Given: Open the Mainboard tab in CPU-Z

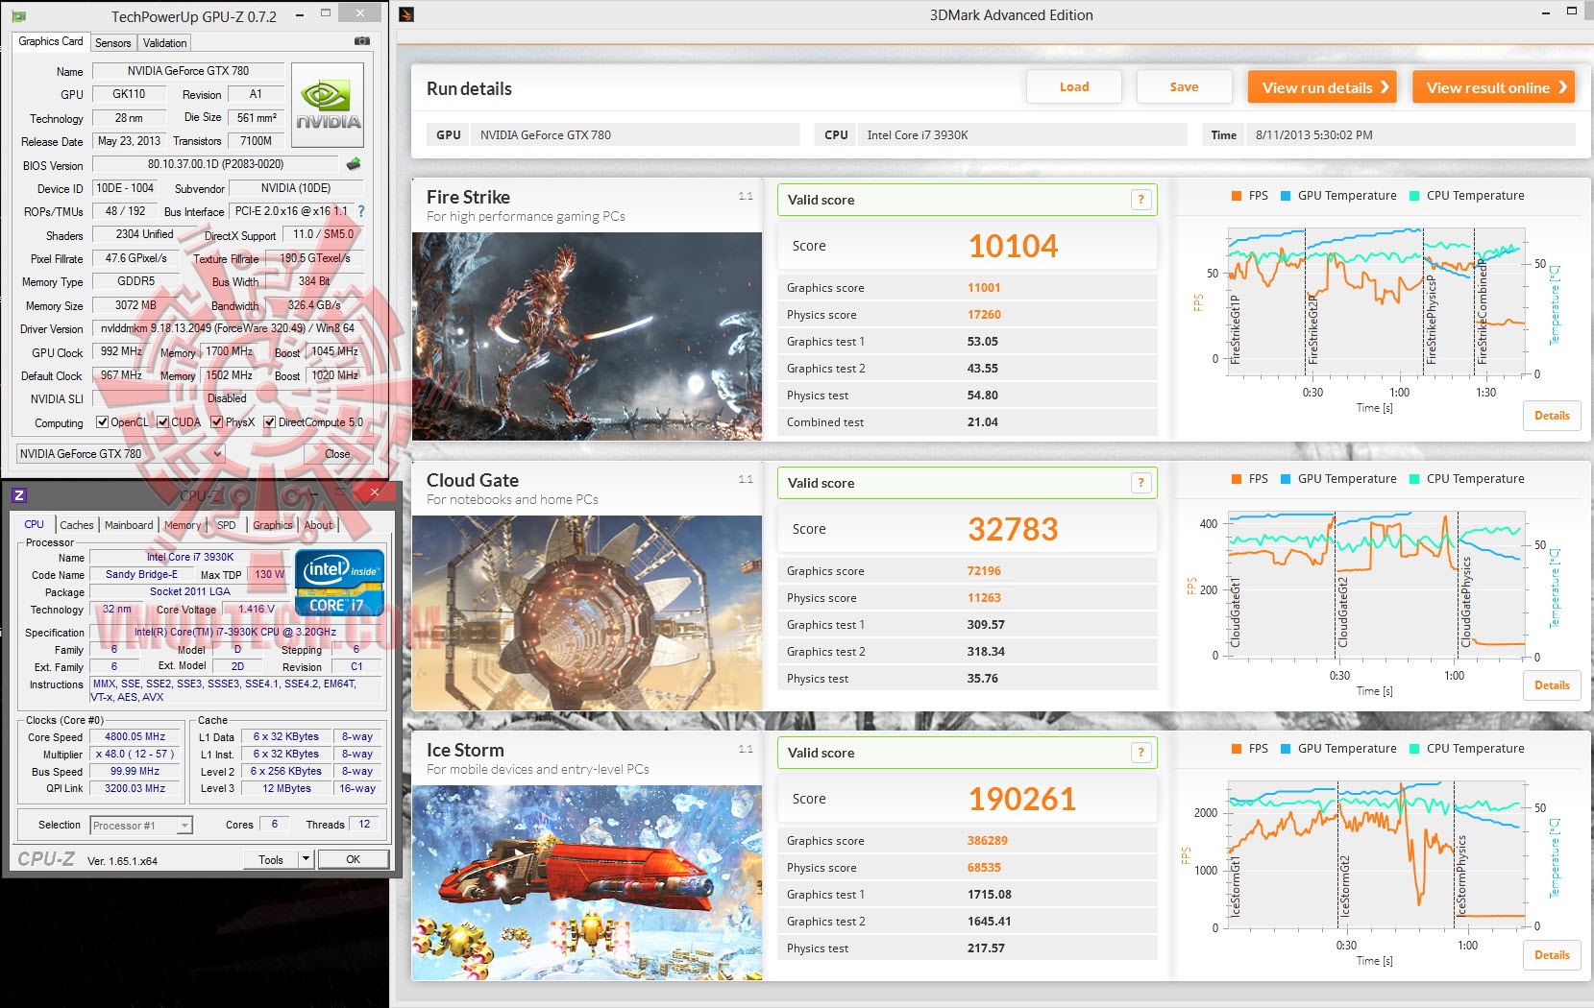Looking at the screenshot, I should pyautogui.click(x=129, y=525).
